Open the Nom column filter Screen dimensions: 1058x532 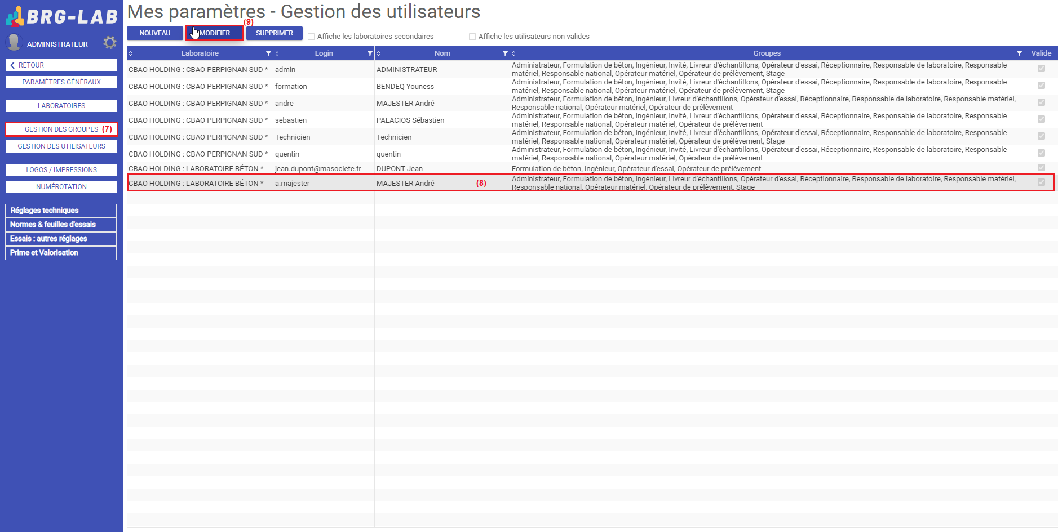505,53
